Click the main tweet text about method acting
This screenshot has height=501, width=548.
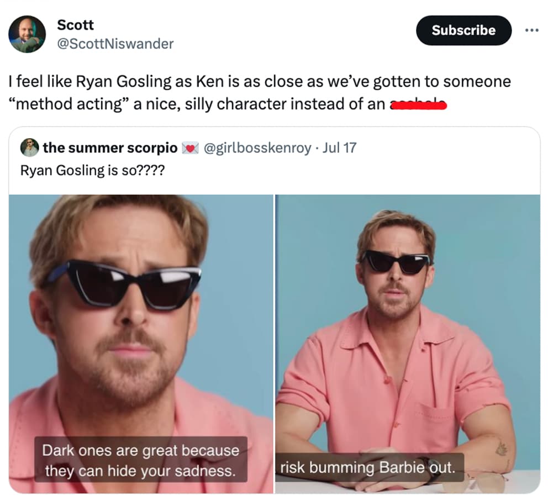[260, 93]
